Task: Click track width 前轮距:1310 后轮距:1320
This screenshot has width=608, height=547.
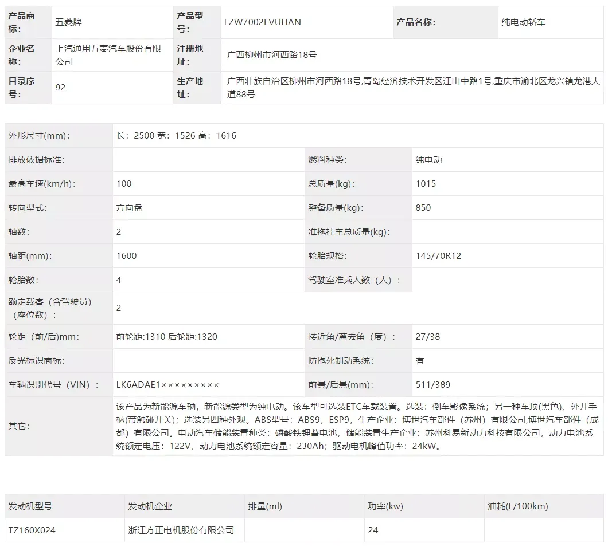Action: 167,336
